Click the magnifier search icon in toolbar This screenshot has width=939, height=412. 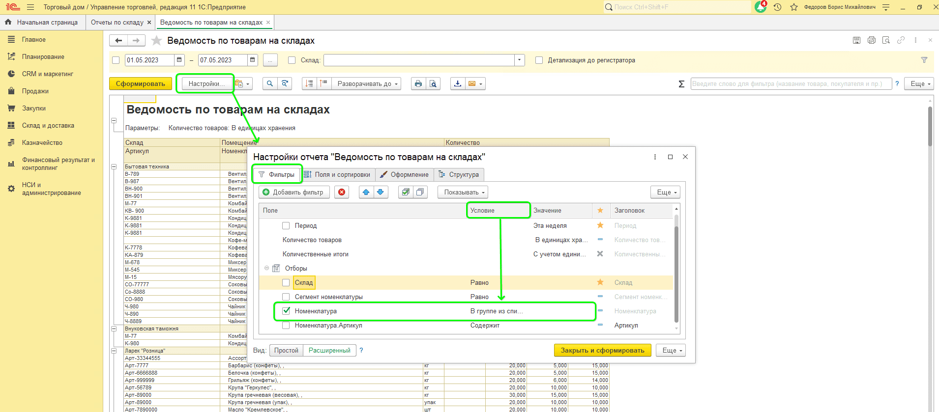tap(270, 84)
